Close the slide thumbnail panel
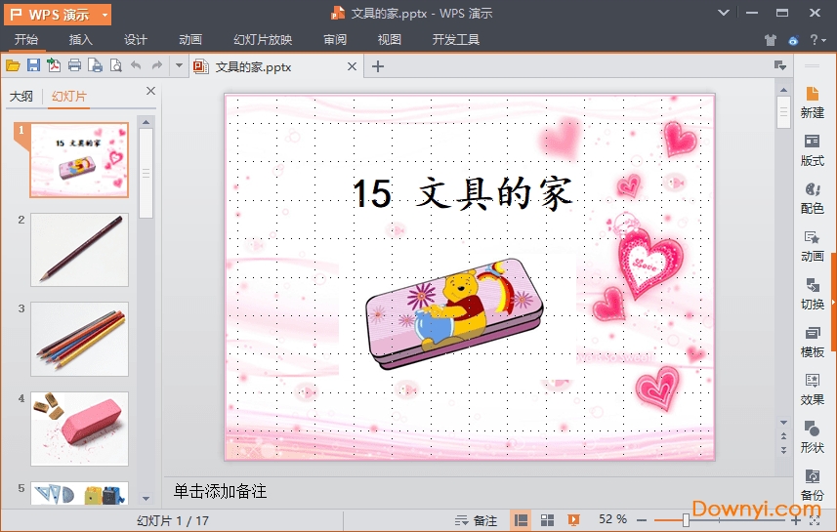This screenshot has width=837, height=532. [x=150, y=91]
